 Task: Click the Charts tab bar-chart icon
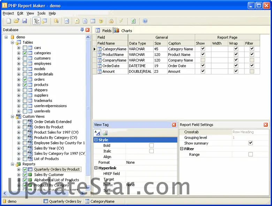[x=117, y=30]
